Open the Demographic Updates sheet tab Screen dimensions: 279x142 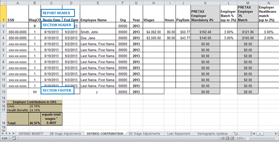[x=212, y=134]
